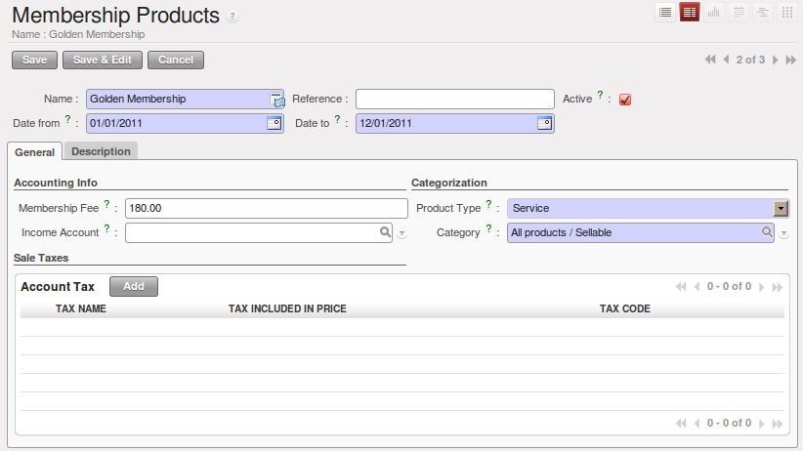Open Gantt view icon
The image size is (803, 451).
(x=763, y=13)
